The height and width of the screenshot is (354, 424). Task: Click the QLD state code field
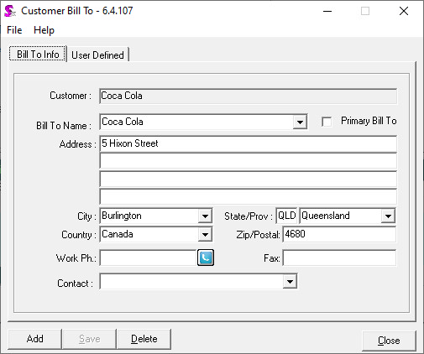pos(286,216)
